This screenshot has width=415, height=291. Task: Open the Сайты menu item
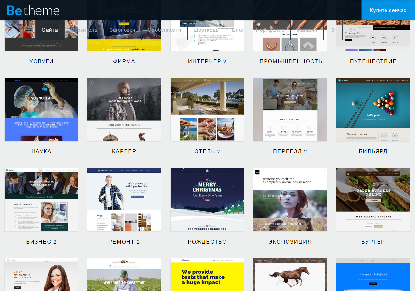(50, 30)
